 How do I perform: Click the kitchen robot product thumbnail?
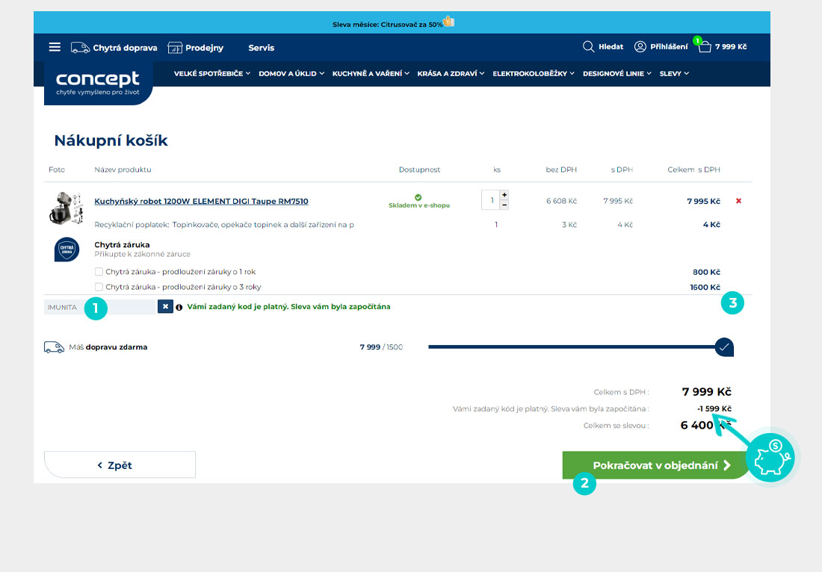click(66, 208)
